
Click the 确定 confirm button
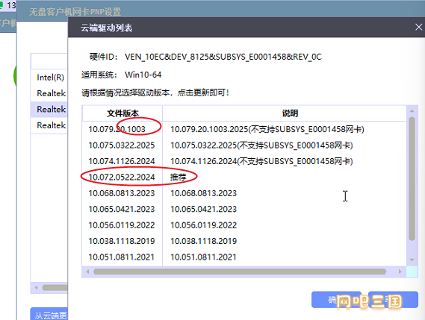click(336, 300)
